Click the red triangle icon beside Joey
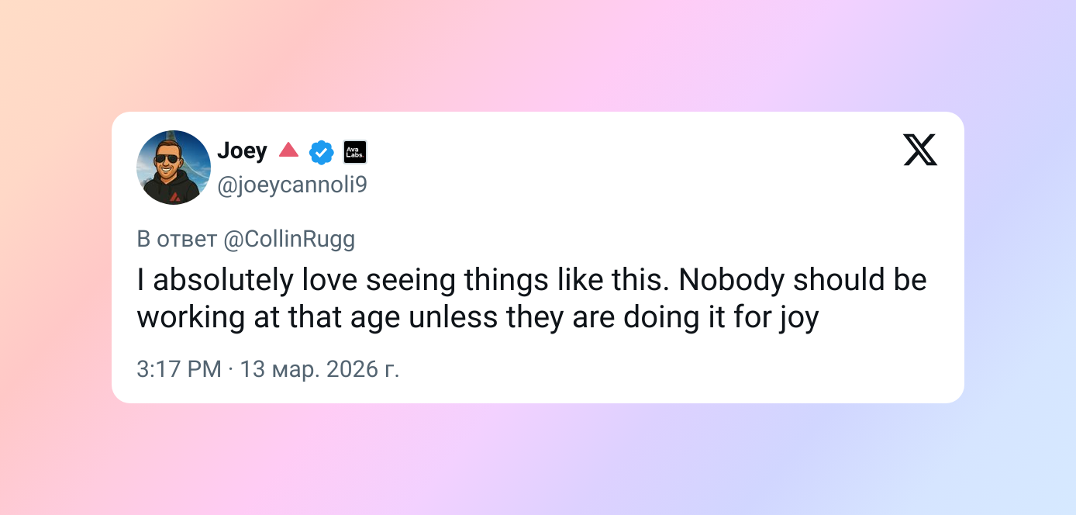Viewport: 1076px width, 515px height. 288,150
